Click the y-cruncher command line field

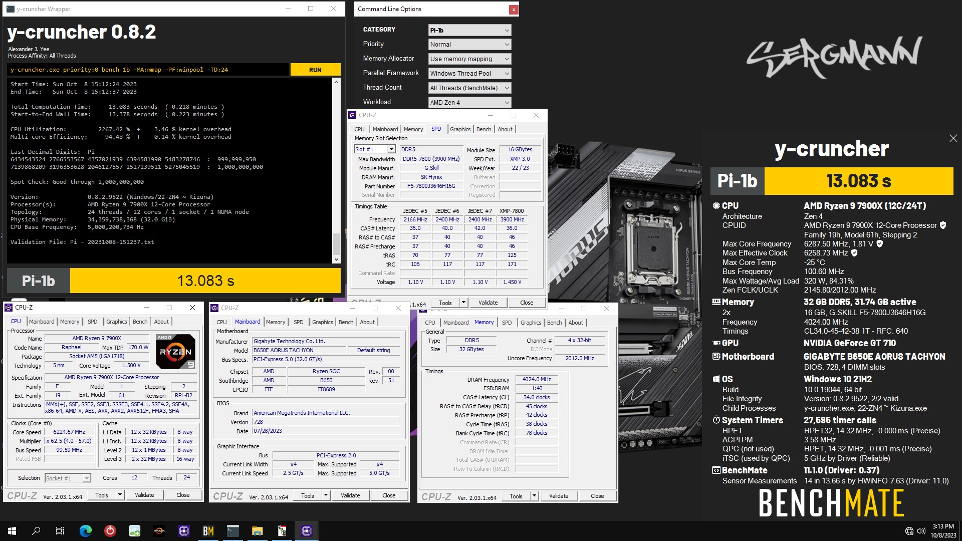point(148,70)
